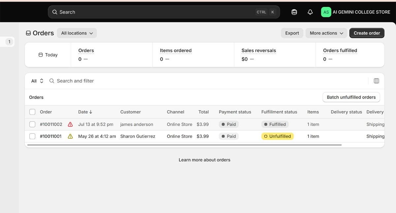Image resolution: width=396 pixels, height=213 pixels.
Task: Click the AS store avatar
Action: click(326, 12)
